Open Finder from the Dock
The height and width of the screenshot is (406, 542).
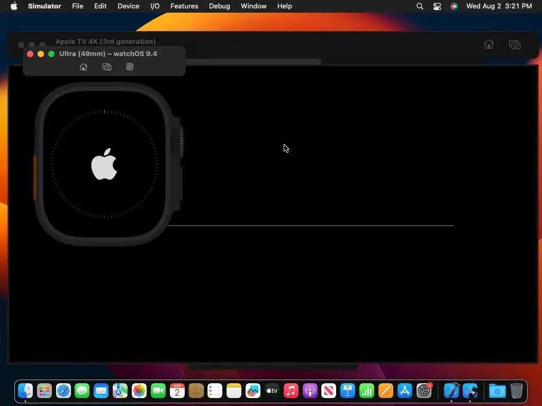click(x=25, y=391)
